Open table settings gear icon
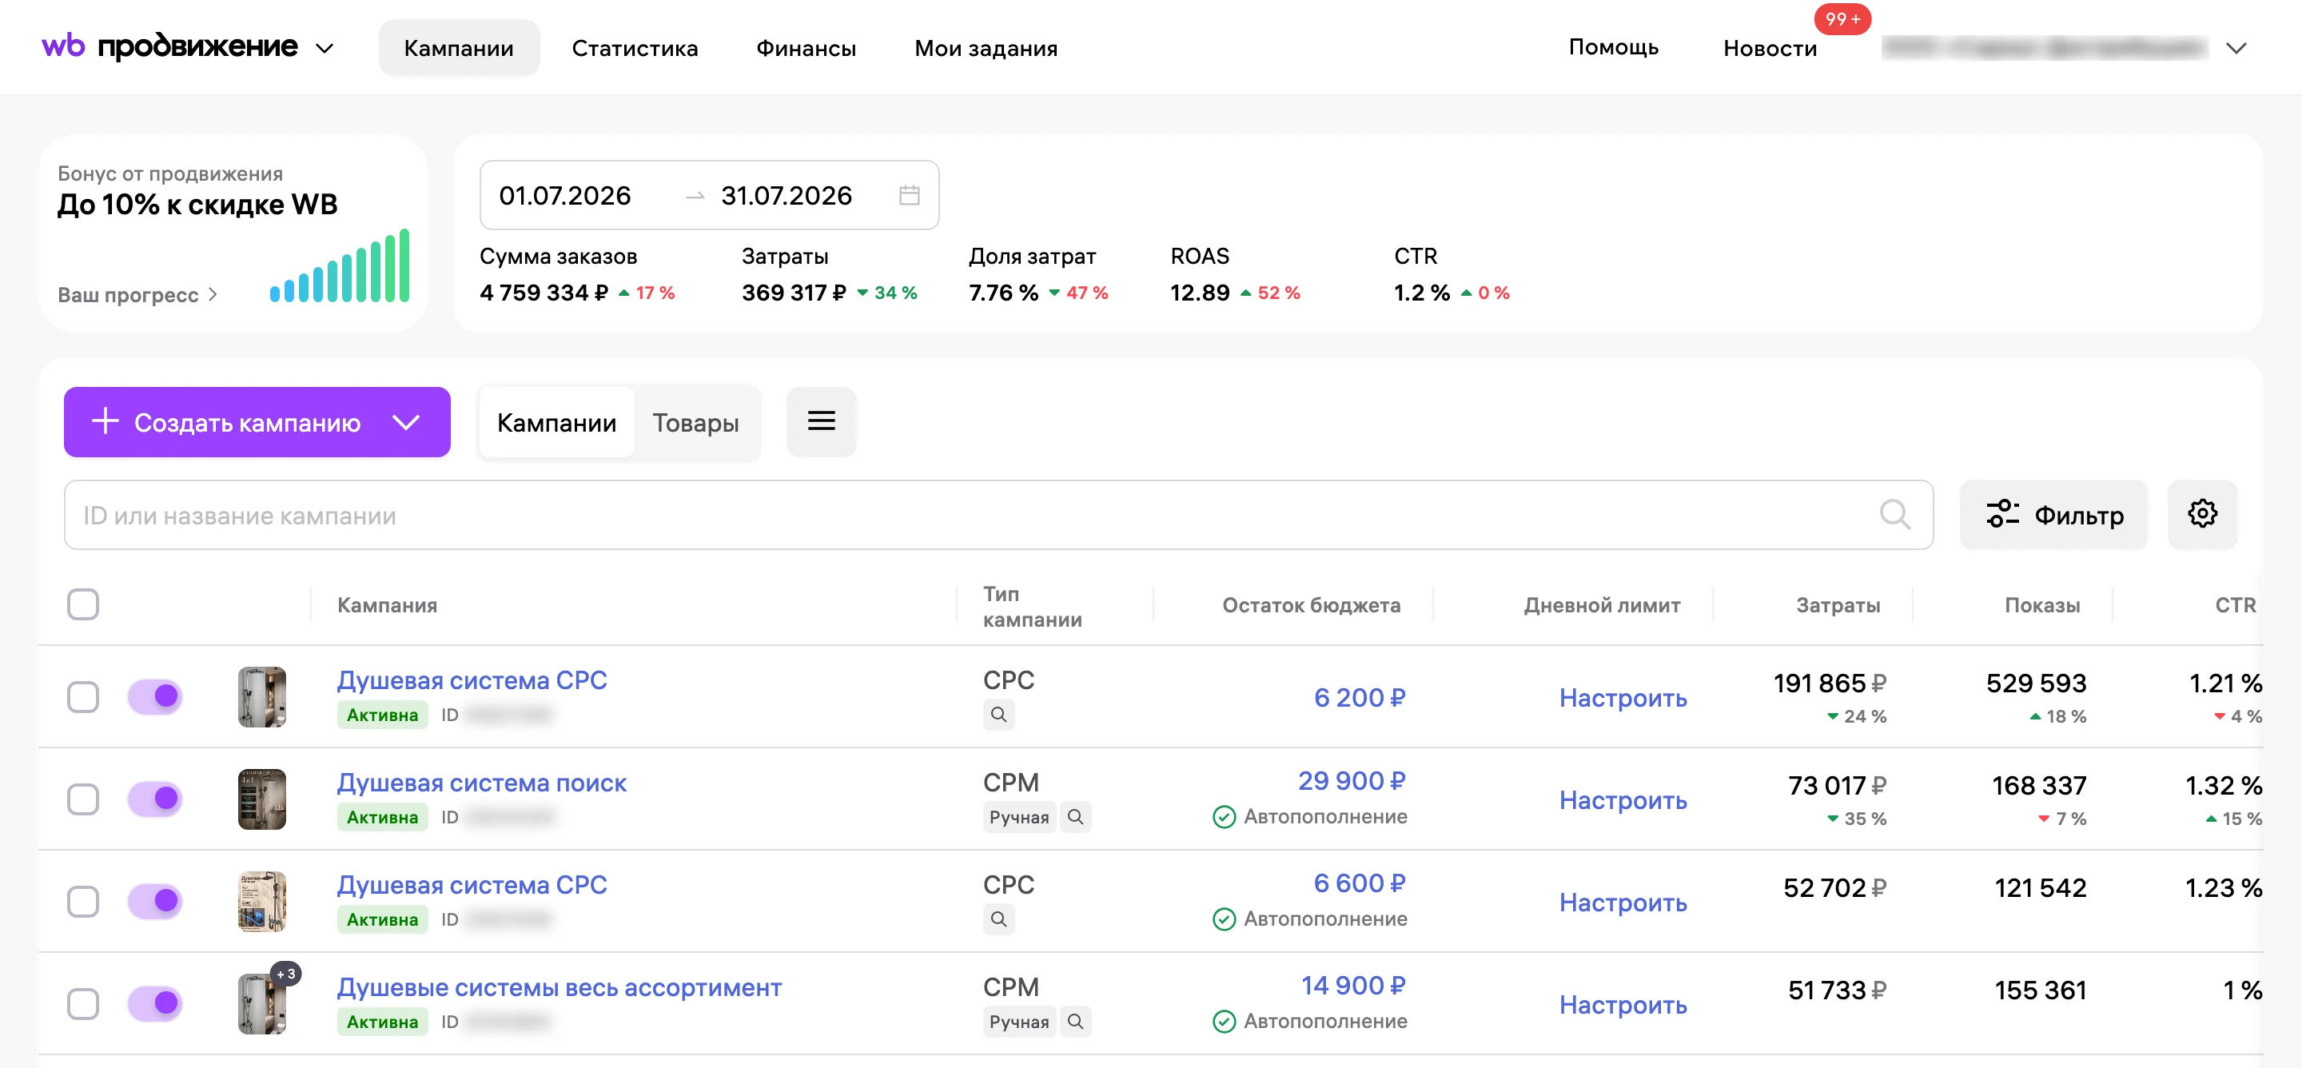This screenshot has height=1068, width=2302. 2202,514
